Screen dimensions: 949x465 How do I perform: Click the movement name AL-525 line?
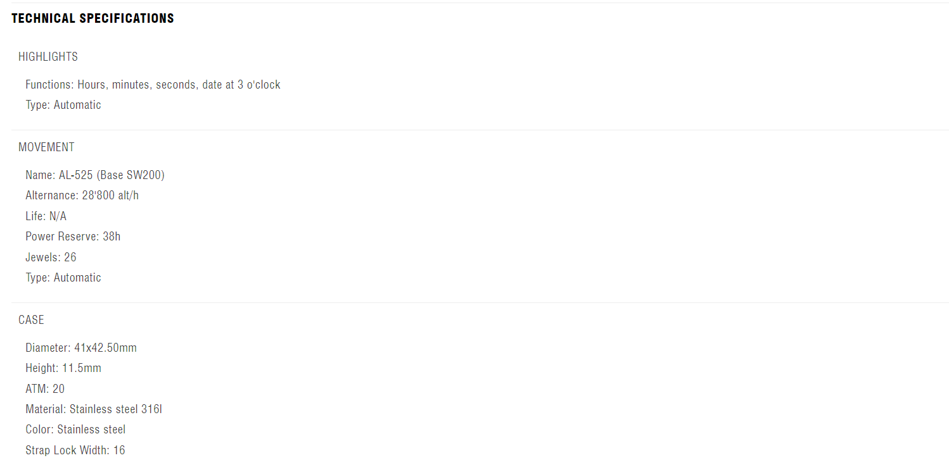point(95,175)
